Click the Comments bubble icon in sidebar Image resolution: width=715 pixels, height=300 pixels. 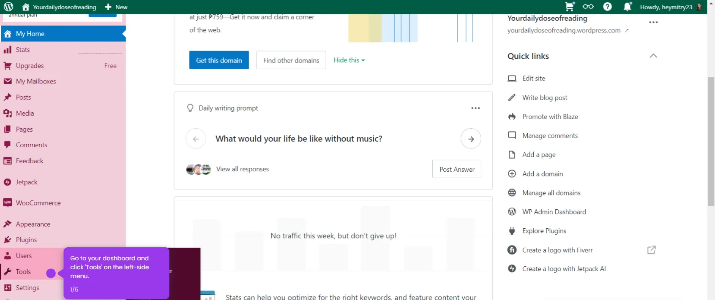click(x=8, y=145)
